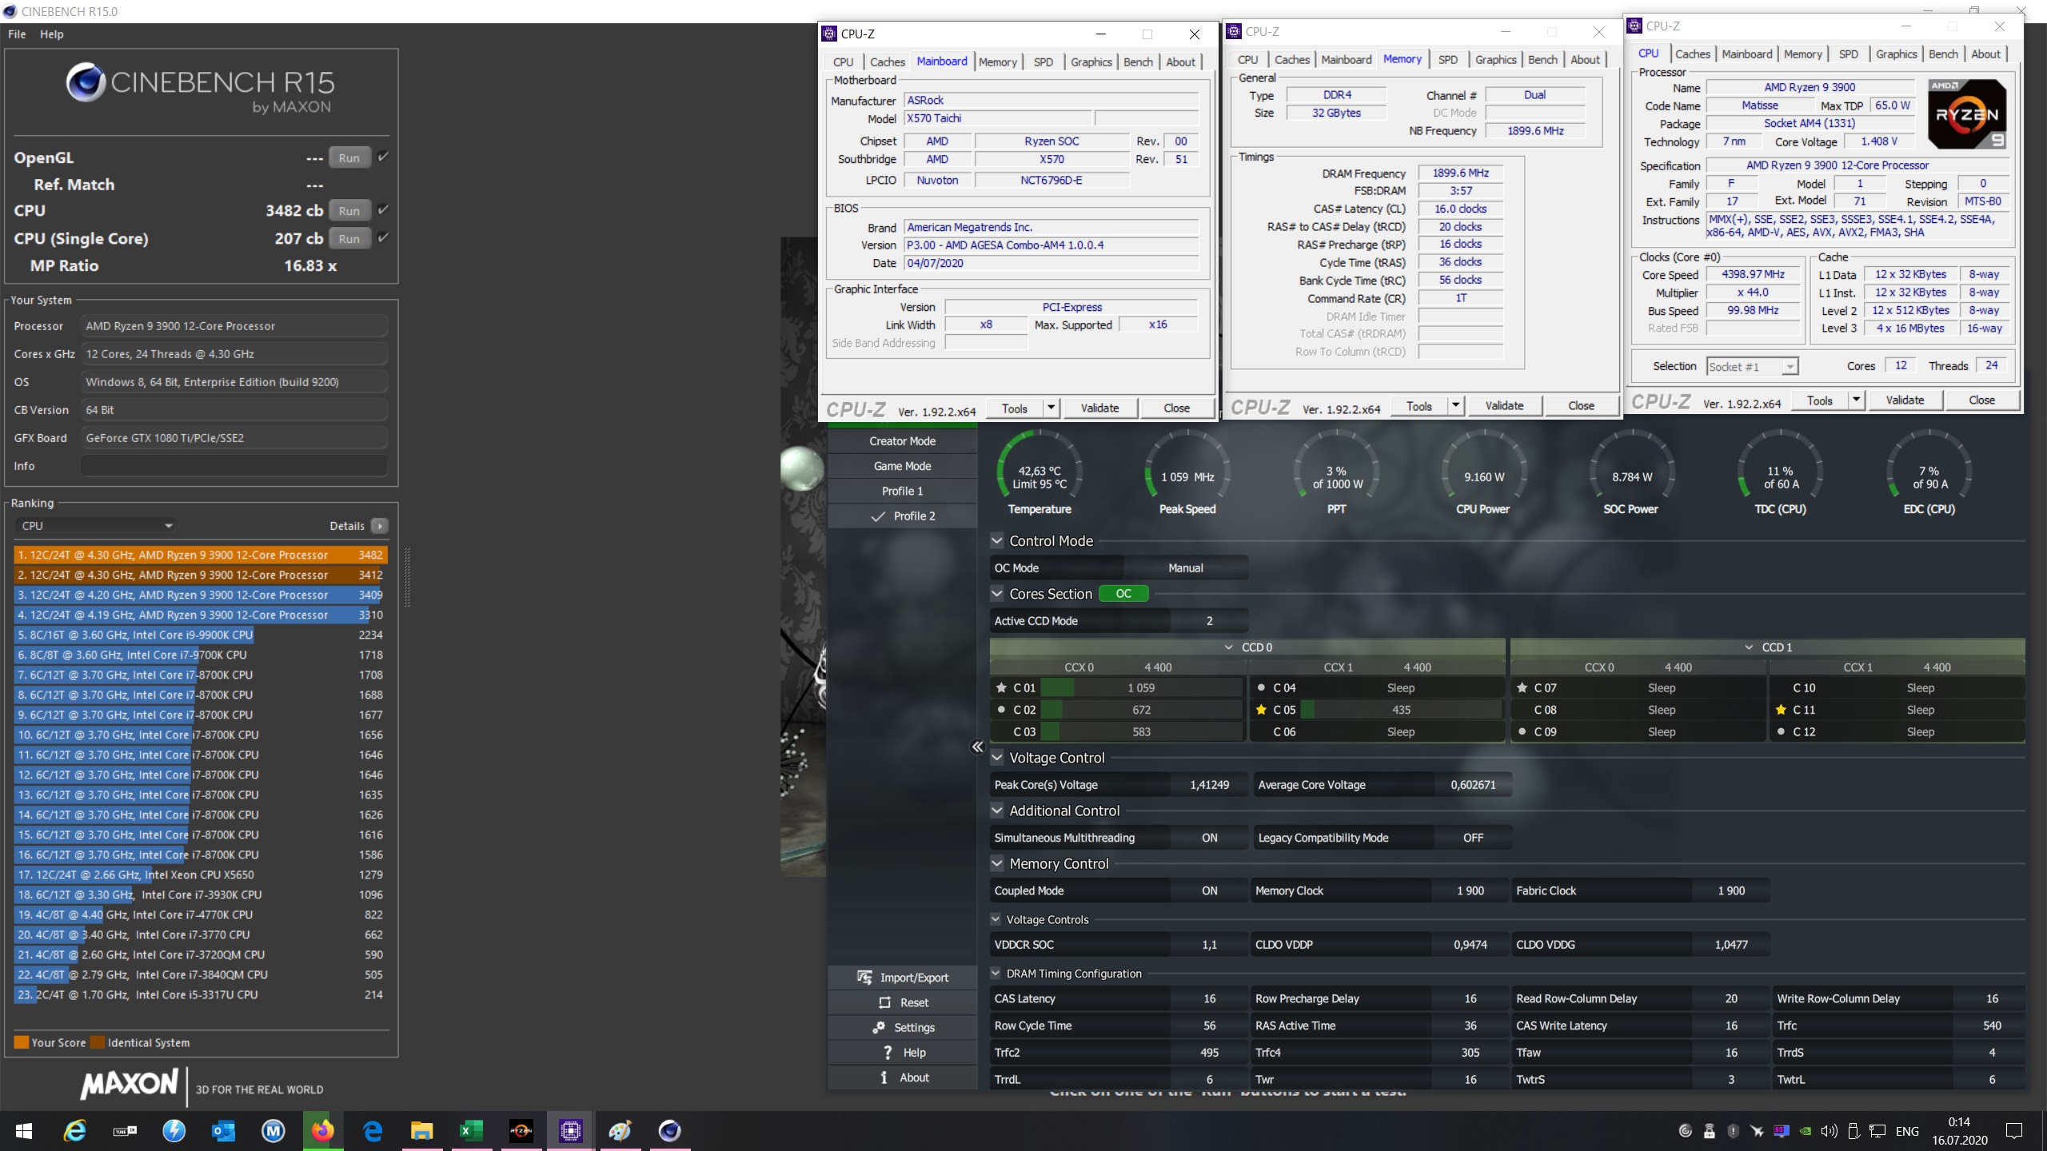
Task: Open Tools dropdown arrow in Mainboard CPU-Z
Action: click(1051, 408)
